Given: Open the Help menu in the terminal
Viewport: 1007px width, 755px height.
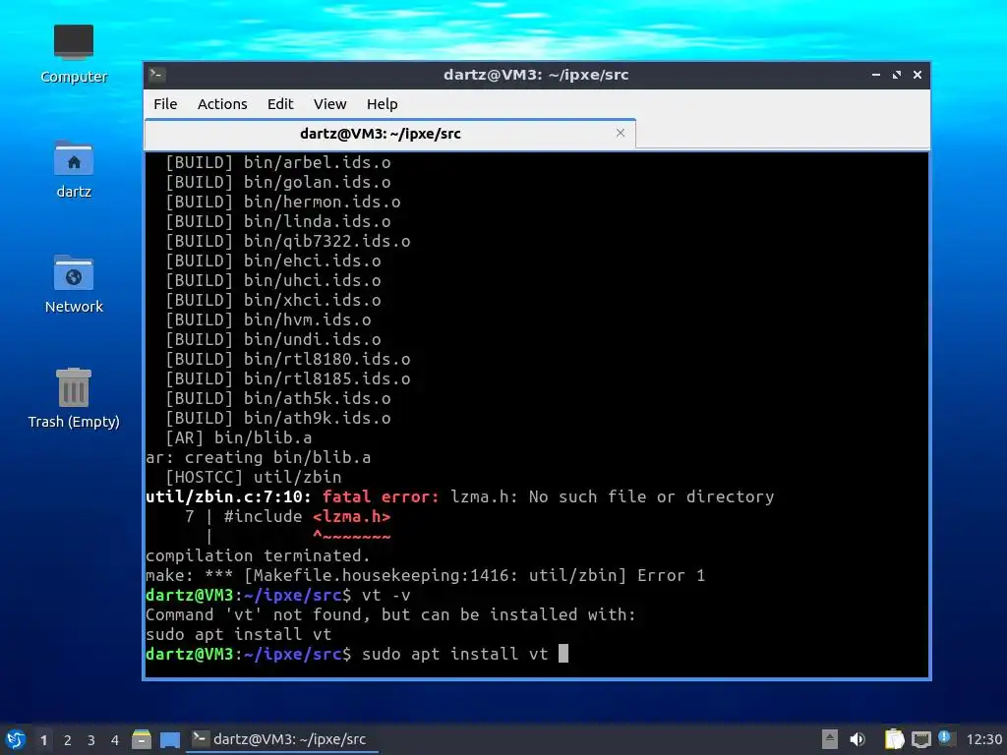Looking at the screenshot, I should (383, 104).
